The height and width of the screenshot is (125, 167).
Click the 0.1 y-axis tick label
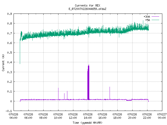(x=9, y=91)
